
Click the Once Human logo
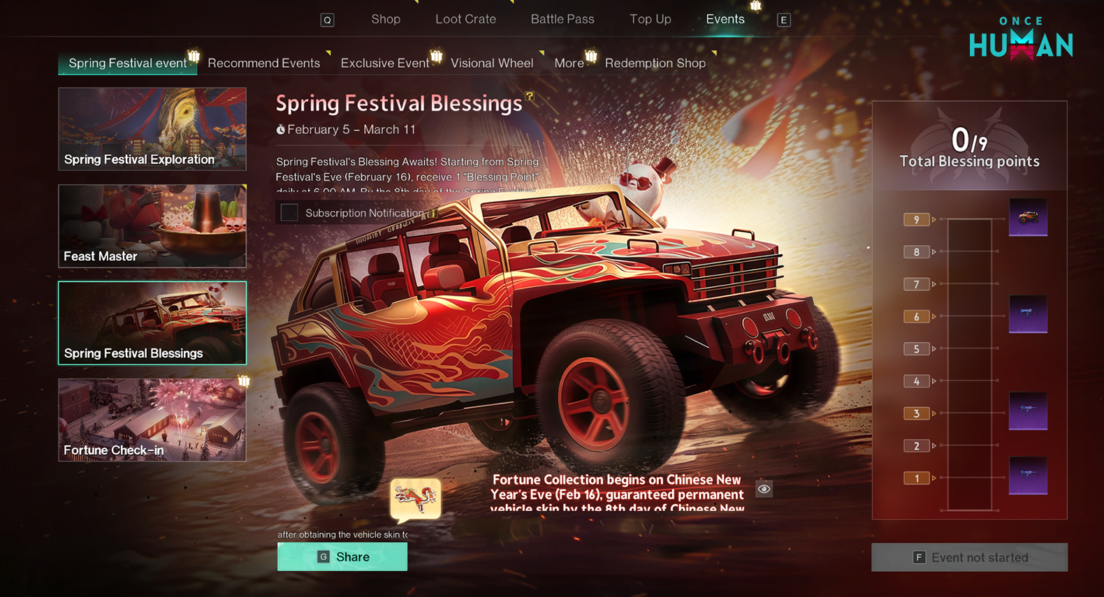tap(1021, 39)
